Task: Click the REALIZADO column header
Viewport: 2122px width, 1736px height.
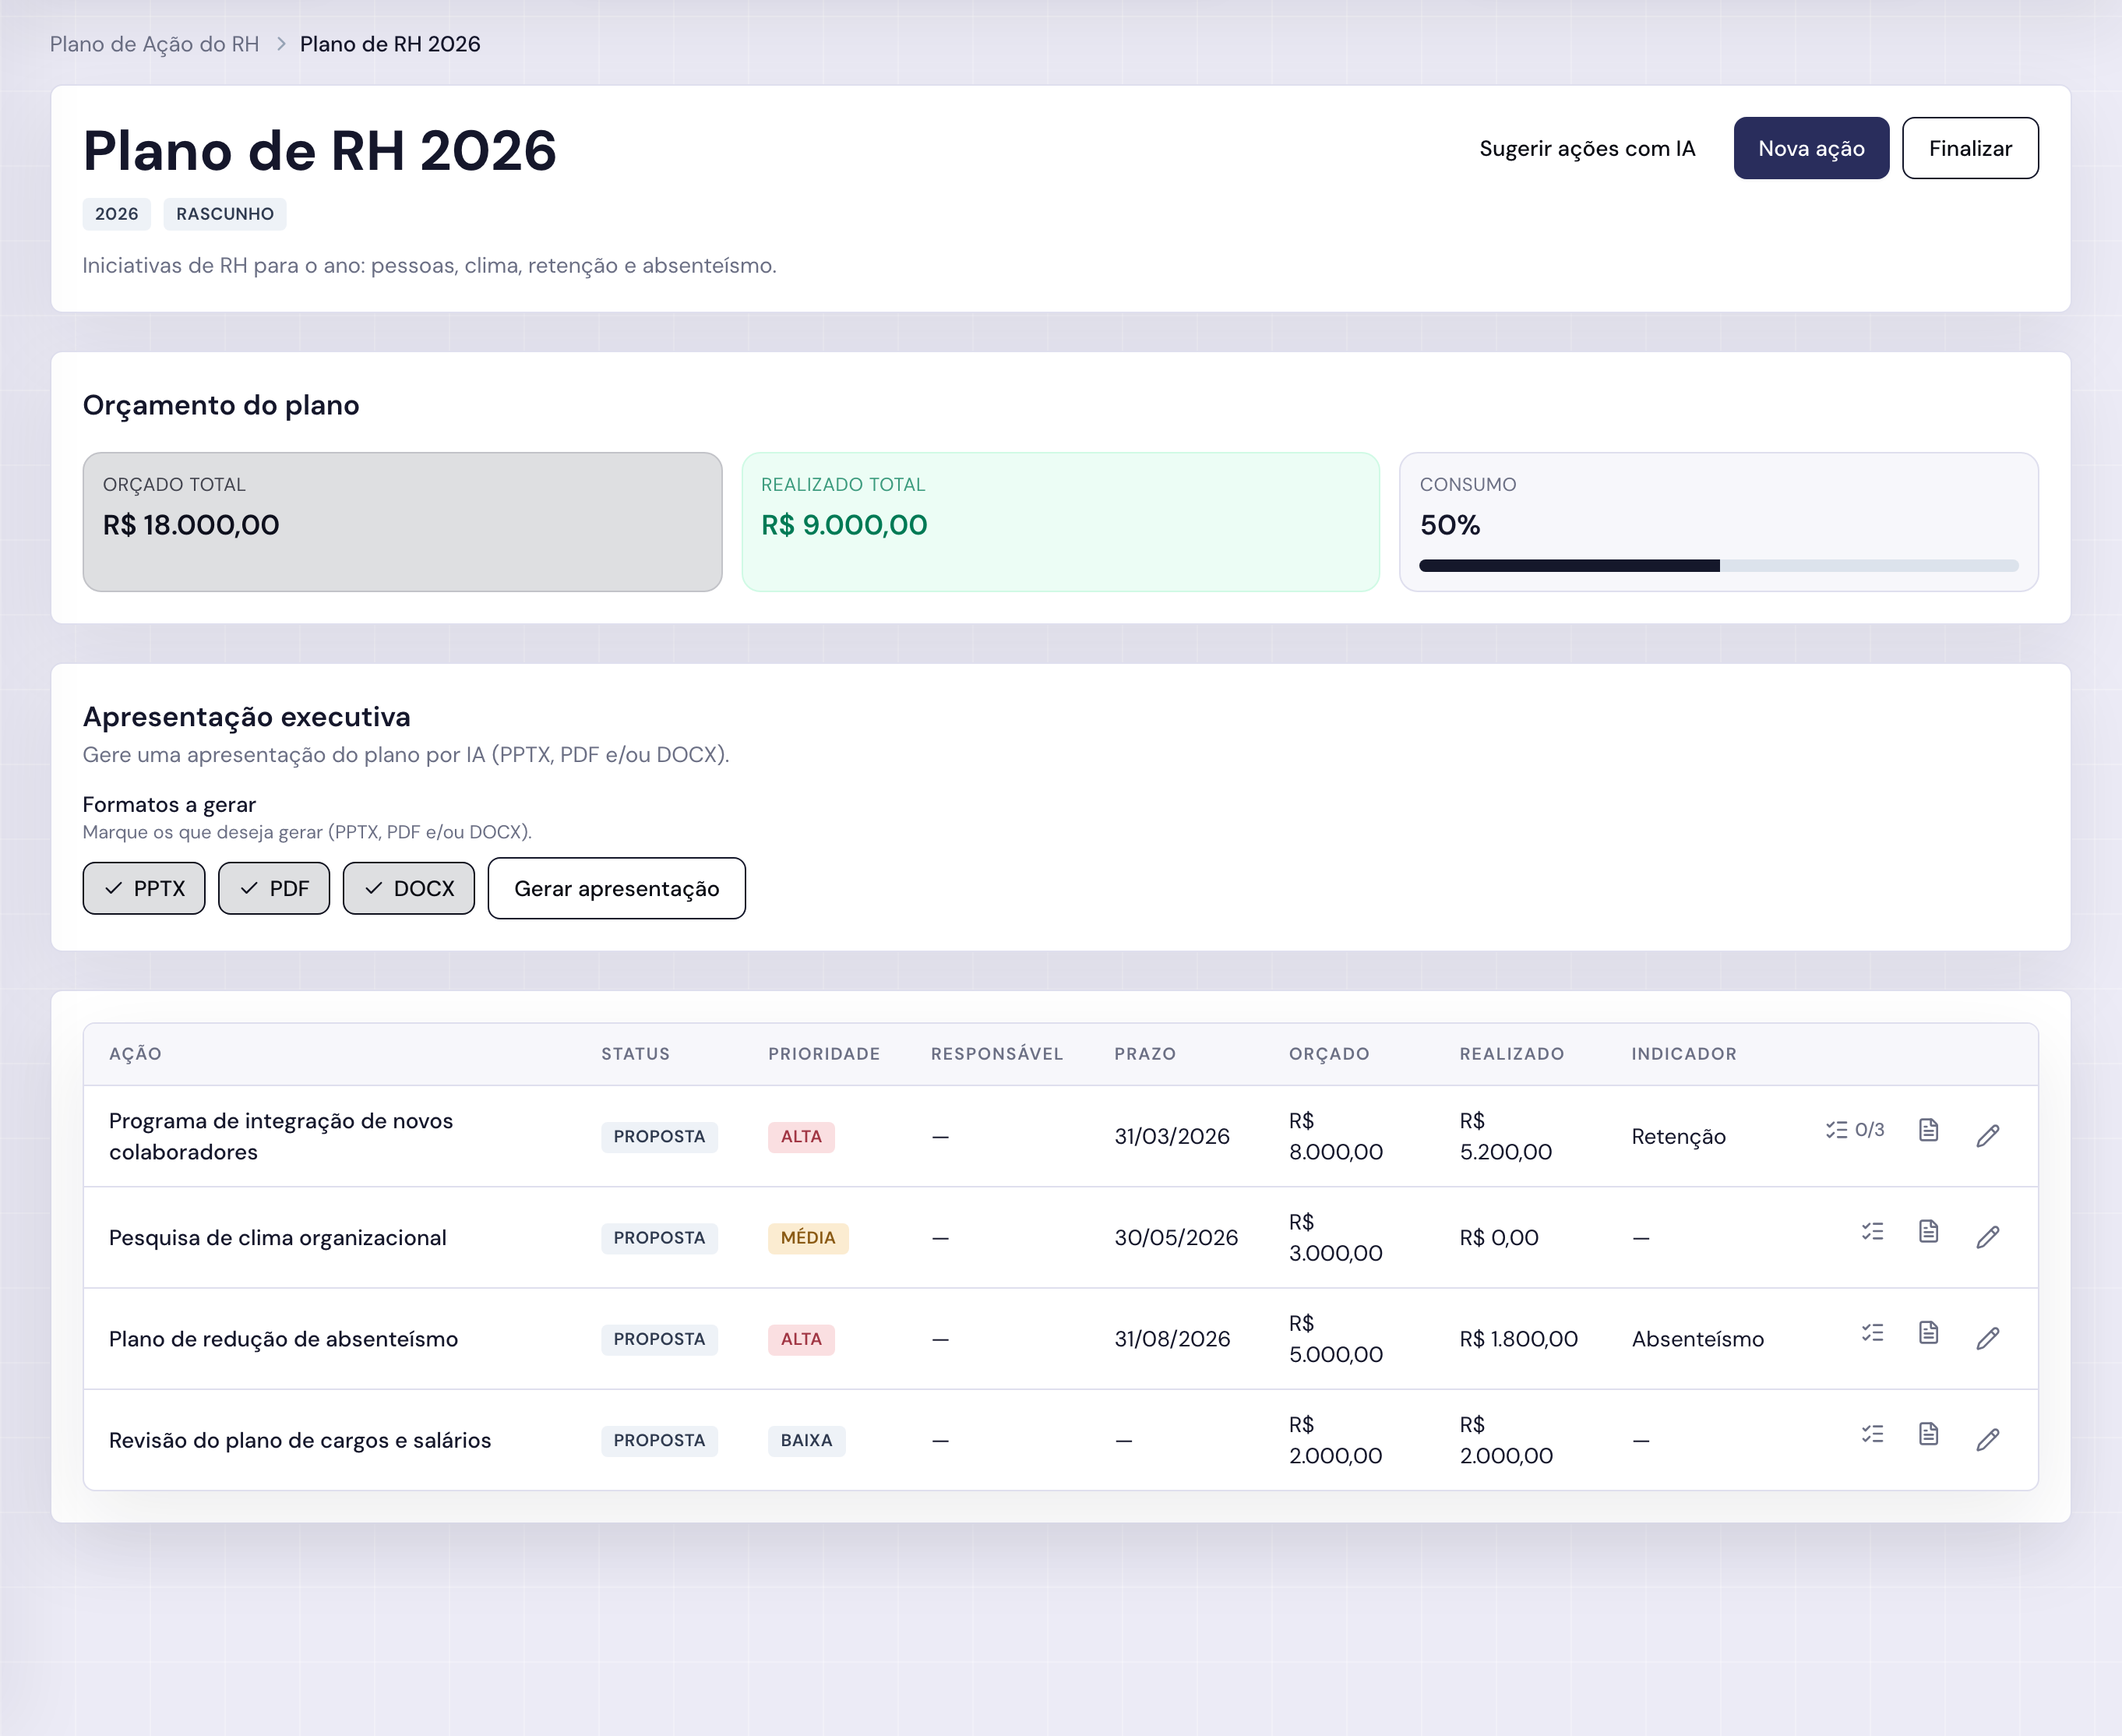Action: point(1511,1054)
